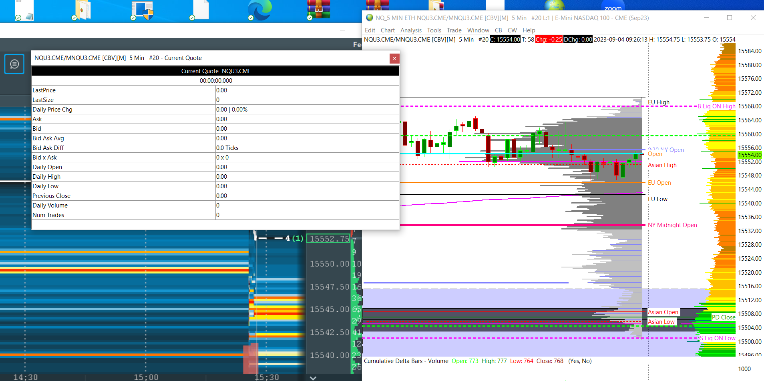
Task: Click the 0.00 | 0.00% value cell
Action: (308, 110)
